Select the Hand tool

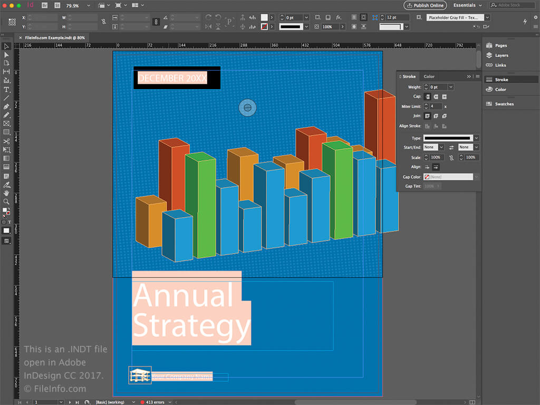(6, 193)
